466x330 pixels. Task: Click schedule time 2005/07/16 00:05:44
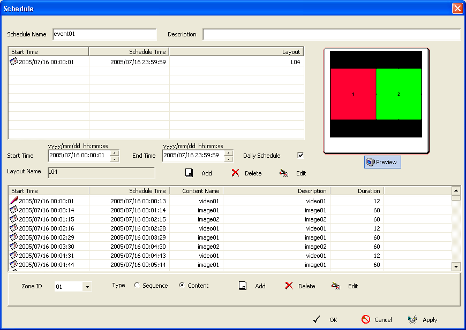[138, 265]
